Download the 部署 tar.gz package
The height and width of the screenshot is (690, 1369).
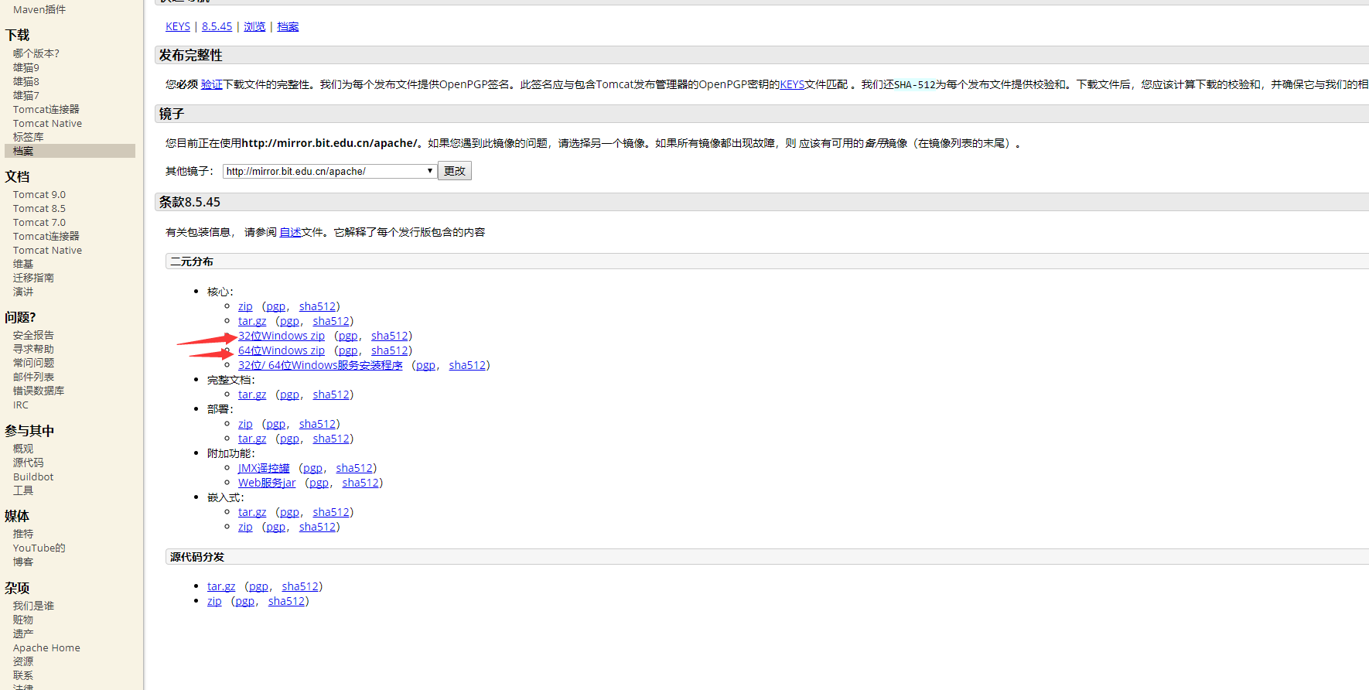click(x=252, y=439)
